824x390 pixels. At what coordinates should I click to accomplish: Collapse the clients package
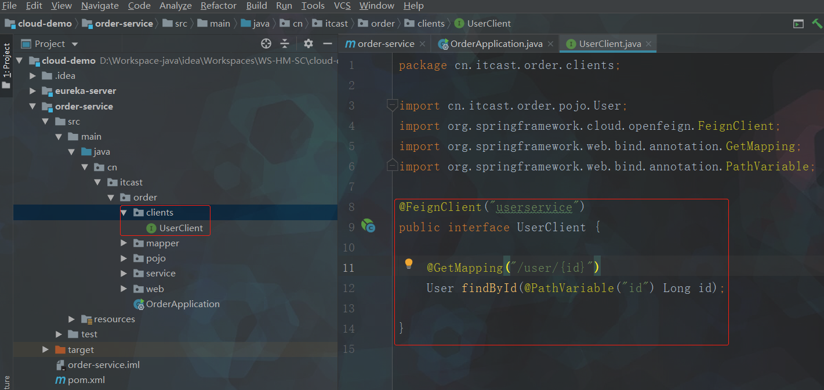[x=124, y=213]
